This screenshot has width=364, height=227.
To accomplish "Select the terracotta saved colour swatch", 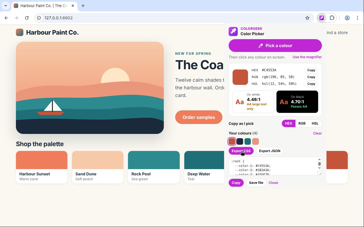I will pyautogui.click(x=232, y=141).
